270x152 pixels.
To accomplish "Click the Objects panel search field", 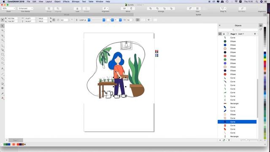I will point(238,30).
